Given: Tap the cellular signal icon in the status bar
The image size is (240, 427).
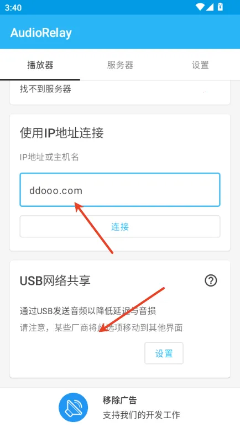Looking at the screenshot, I should [210, 7].
